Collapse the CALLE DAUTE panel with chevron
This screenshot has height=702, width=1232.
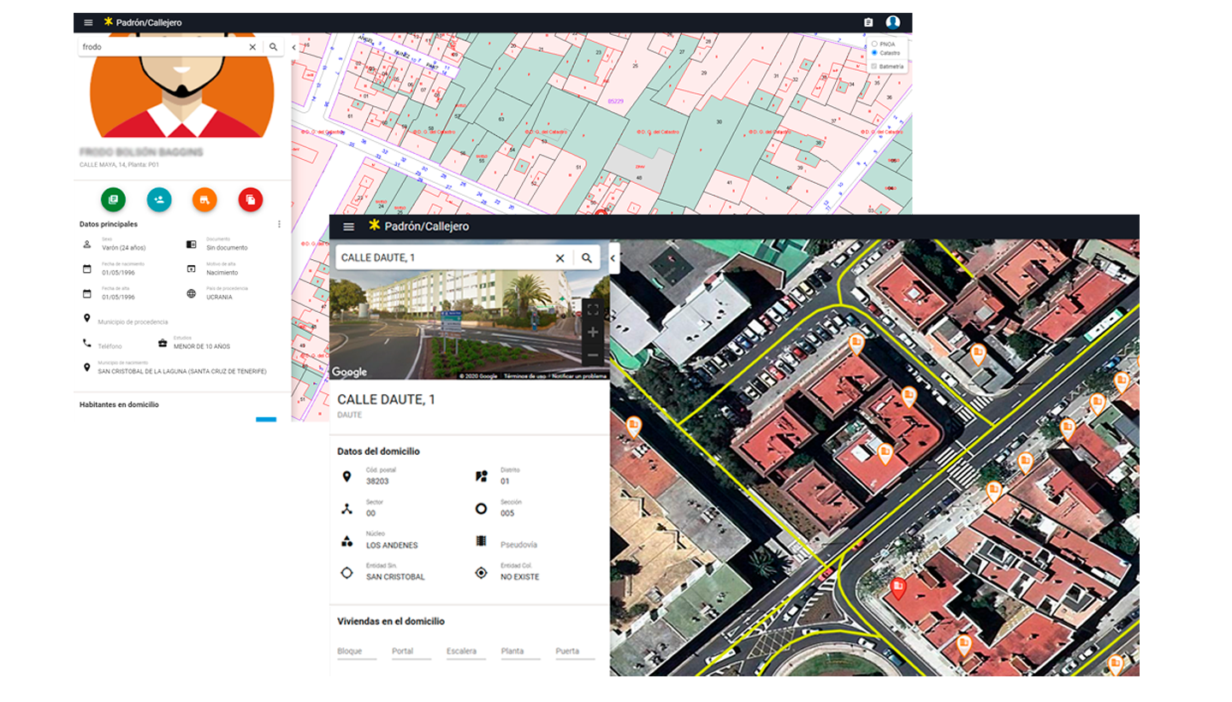[x=613, y=257]
